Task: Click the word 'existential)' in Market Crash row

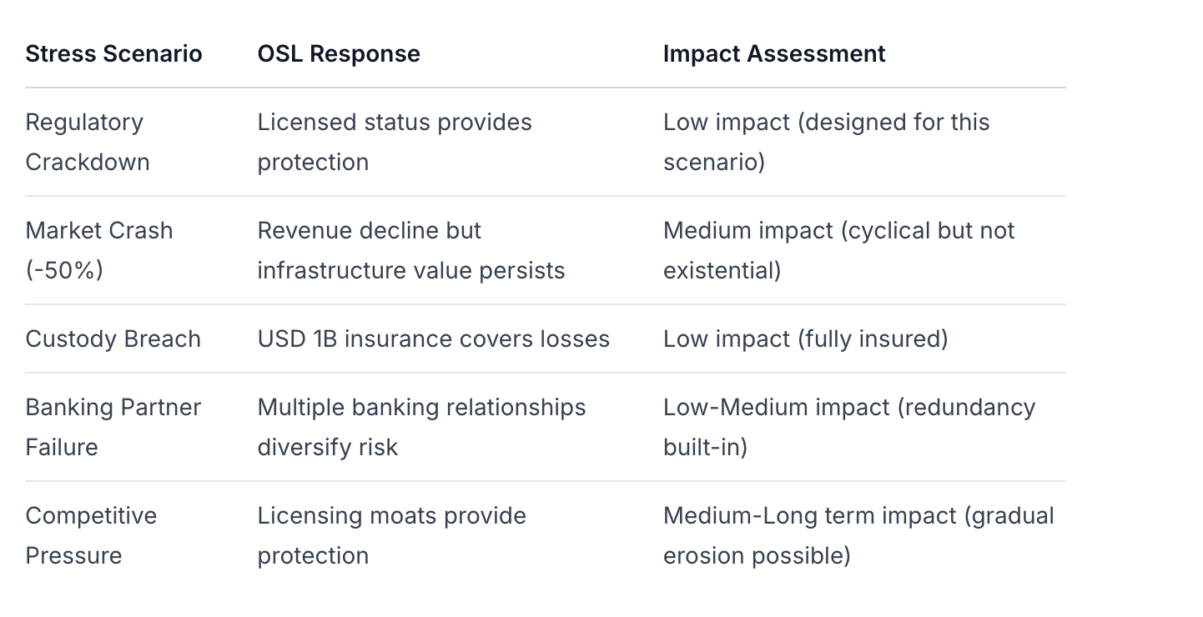Action: 722,271
